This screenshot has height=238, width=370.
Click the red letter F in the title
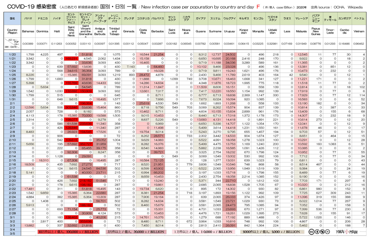(258, 6)
